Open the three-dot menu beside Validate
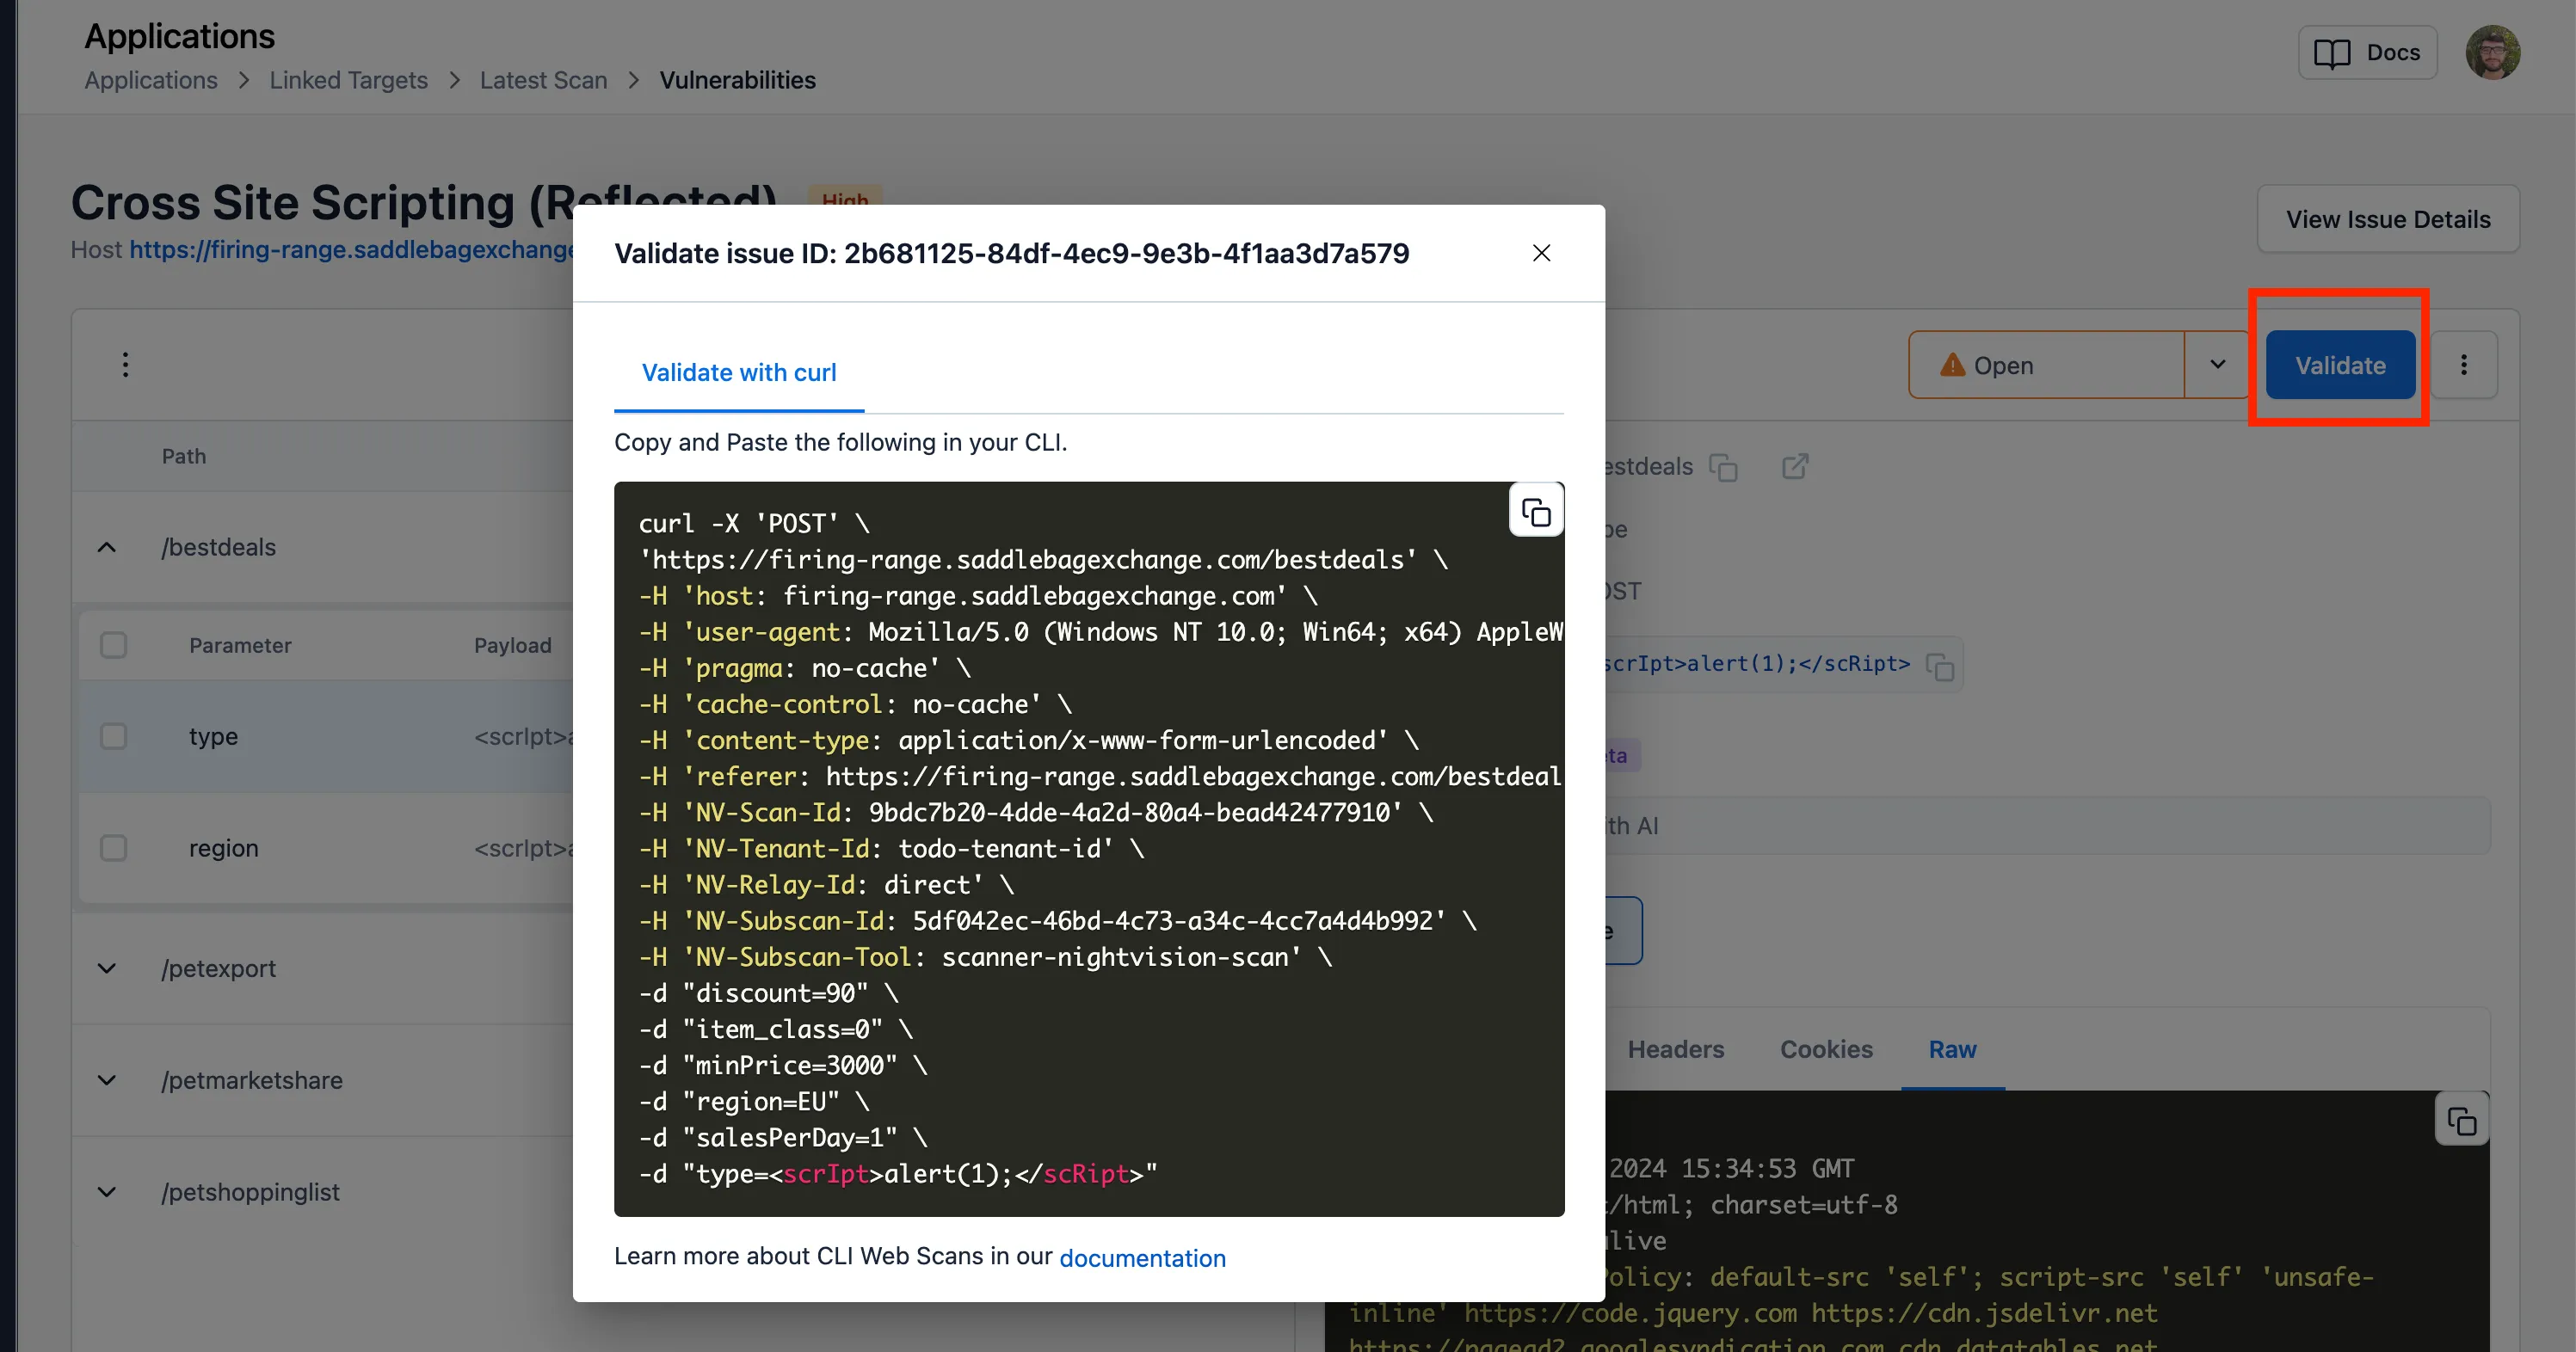2576x1352 pixels. pos(2463,365)
